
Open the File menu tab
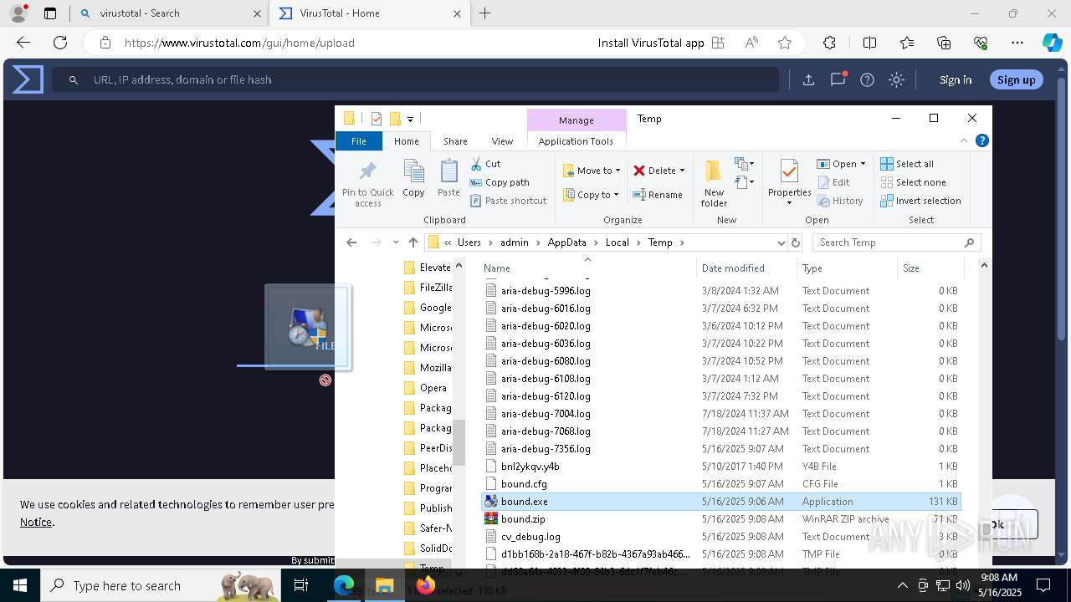pyautogui.click(x=358, y=141)
